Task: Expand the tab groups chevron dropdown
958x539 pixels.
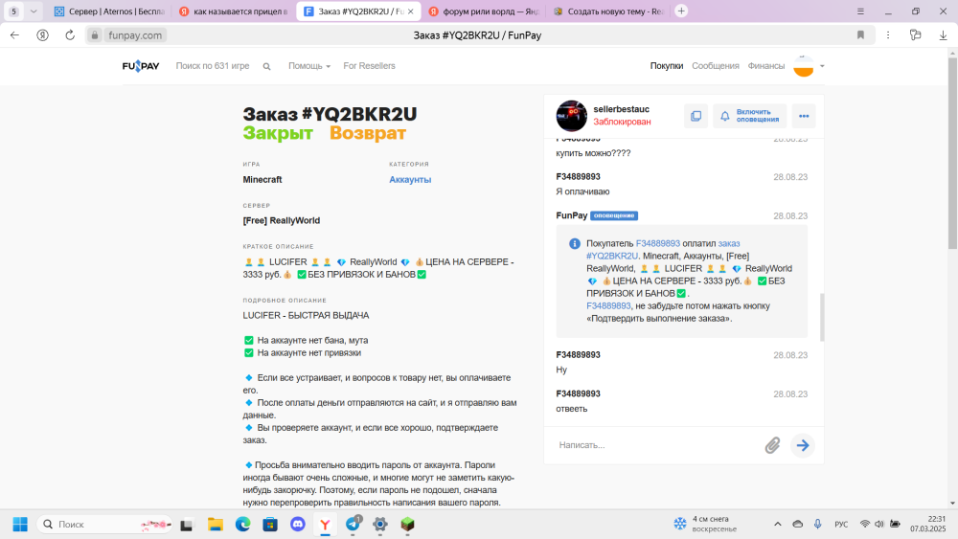Action: click(x=34, y=11)
